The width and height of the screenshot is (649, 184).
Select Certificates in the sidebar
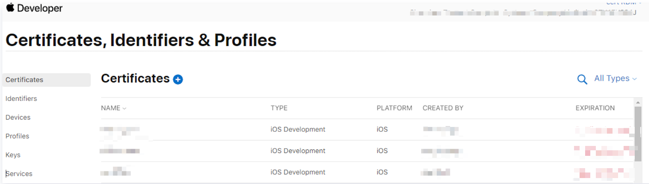24,80
